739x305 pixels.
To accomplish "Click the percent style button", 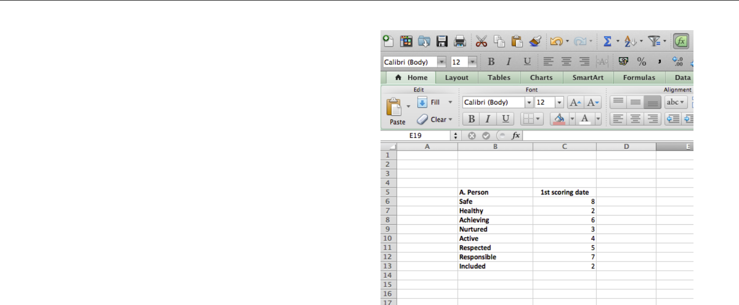I will tap(641, 62).
